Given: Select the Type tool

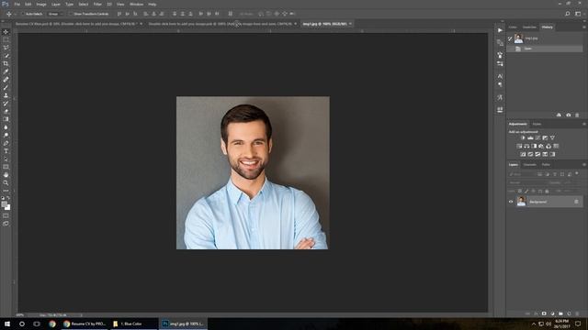Looking at the screenshot, I should pyautogui.click(x=6, y=151).
